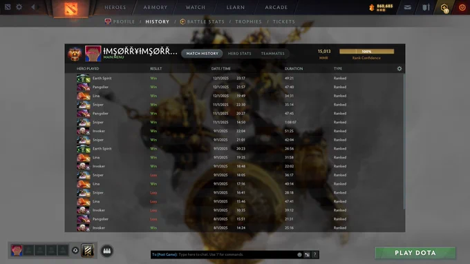Click the rank medal icon beside avatar

[x=75, y=54]
